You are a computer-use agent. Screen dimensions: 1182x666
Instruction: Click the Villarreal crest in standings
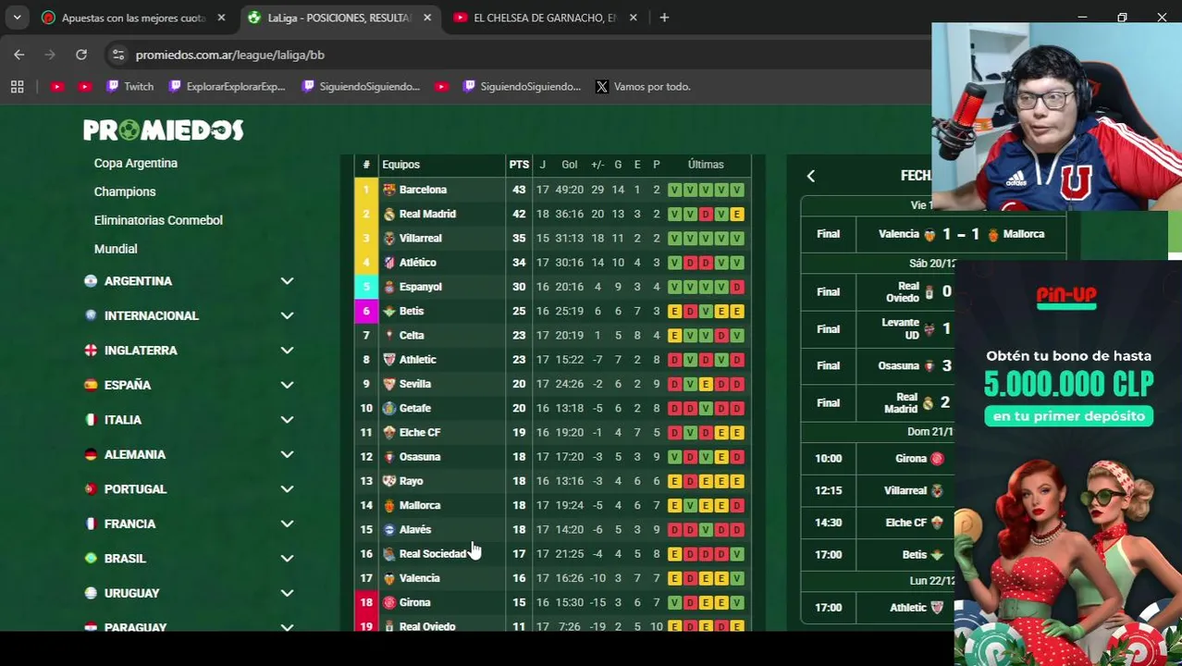[x=389, y=238]
